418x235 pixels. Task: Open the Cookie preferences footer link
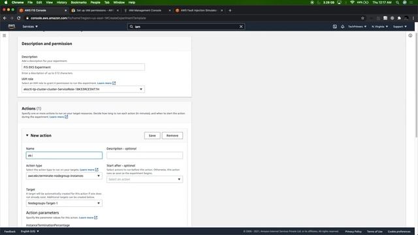tap(399, 231)
